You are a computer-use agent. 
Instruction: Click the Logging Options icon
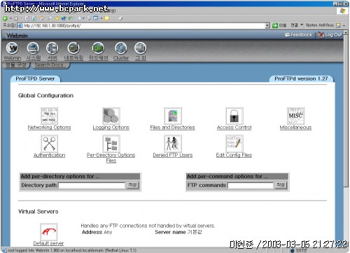[111, 116]
